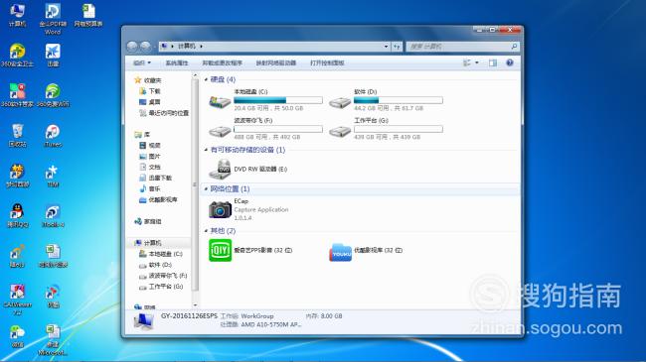
Task: Open the Explorer help question mark
Action: [510, 62]
